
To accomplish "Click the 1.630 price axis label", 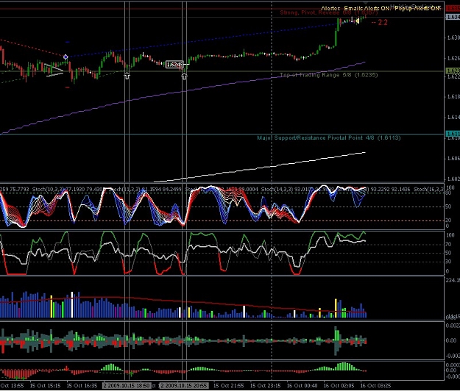I will click(x=453, y=37).
